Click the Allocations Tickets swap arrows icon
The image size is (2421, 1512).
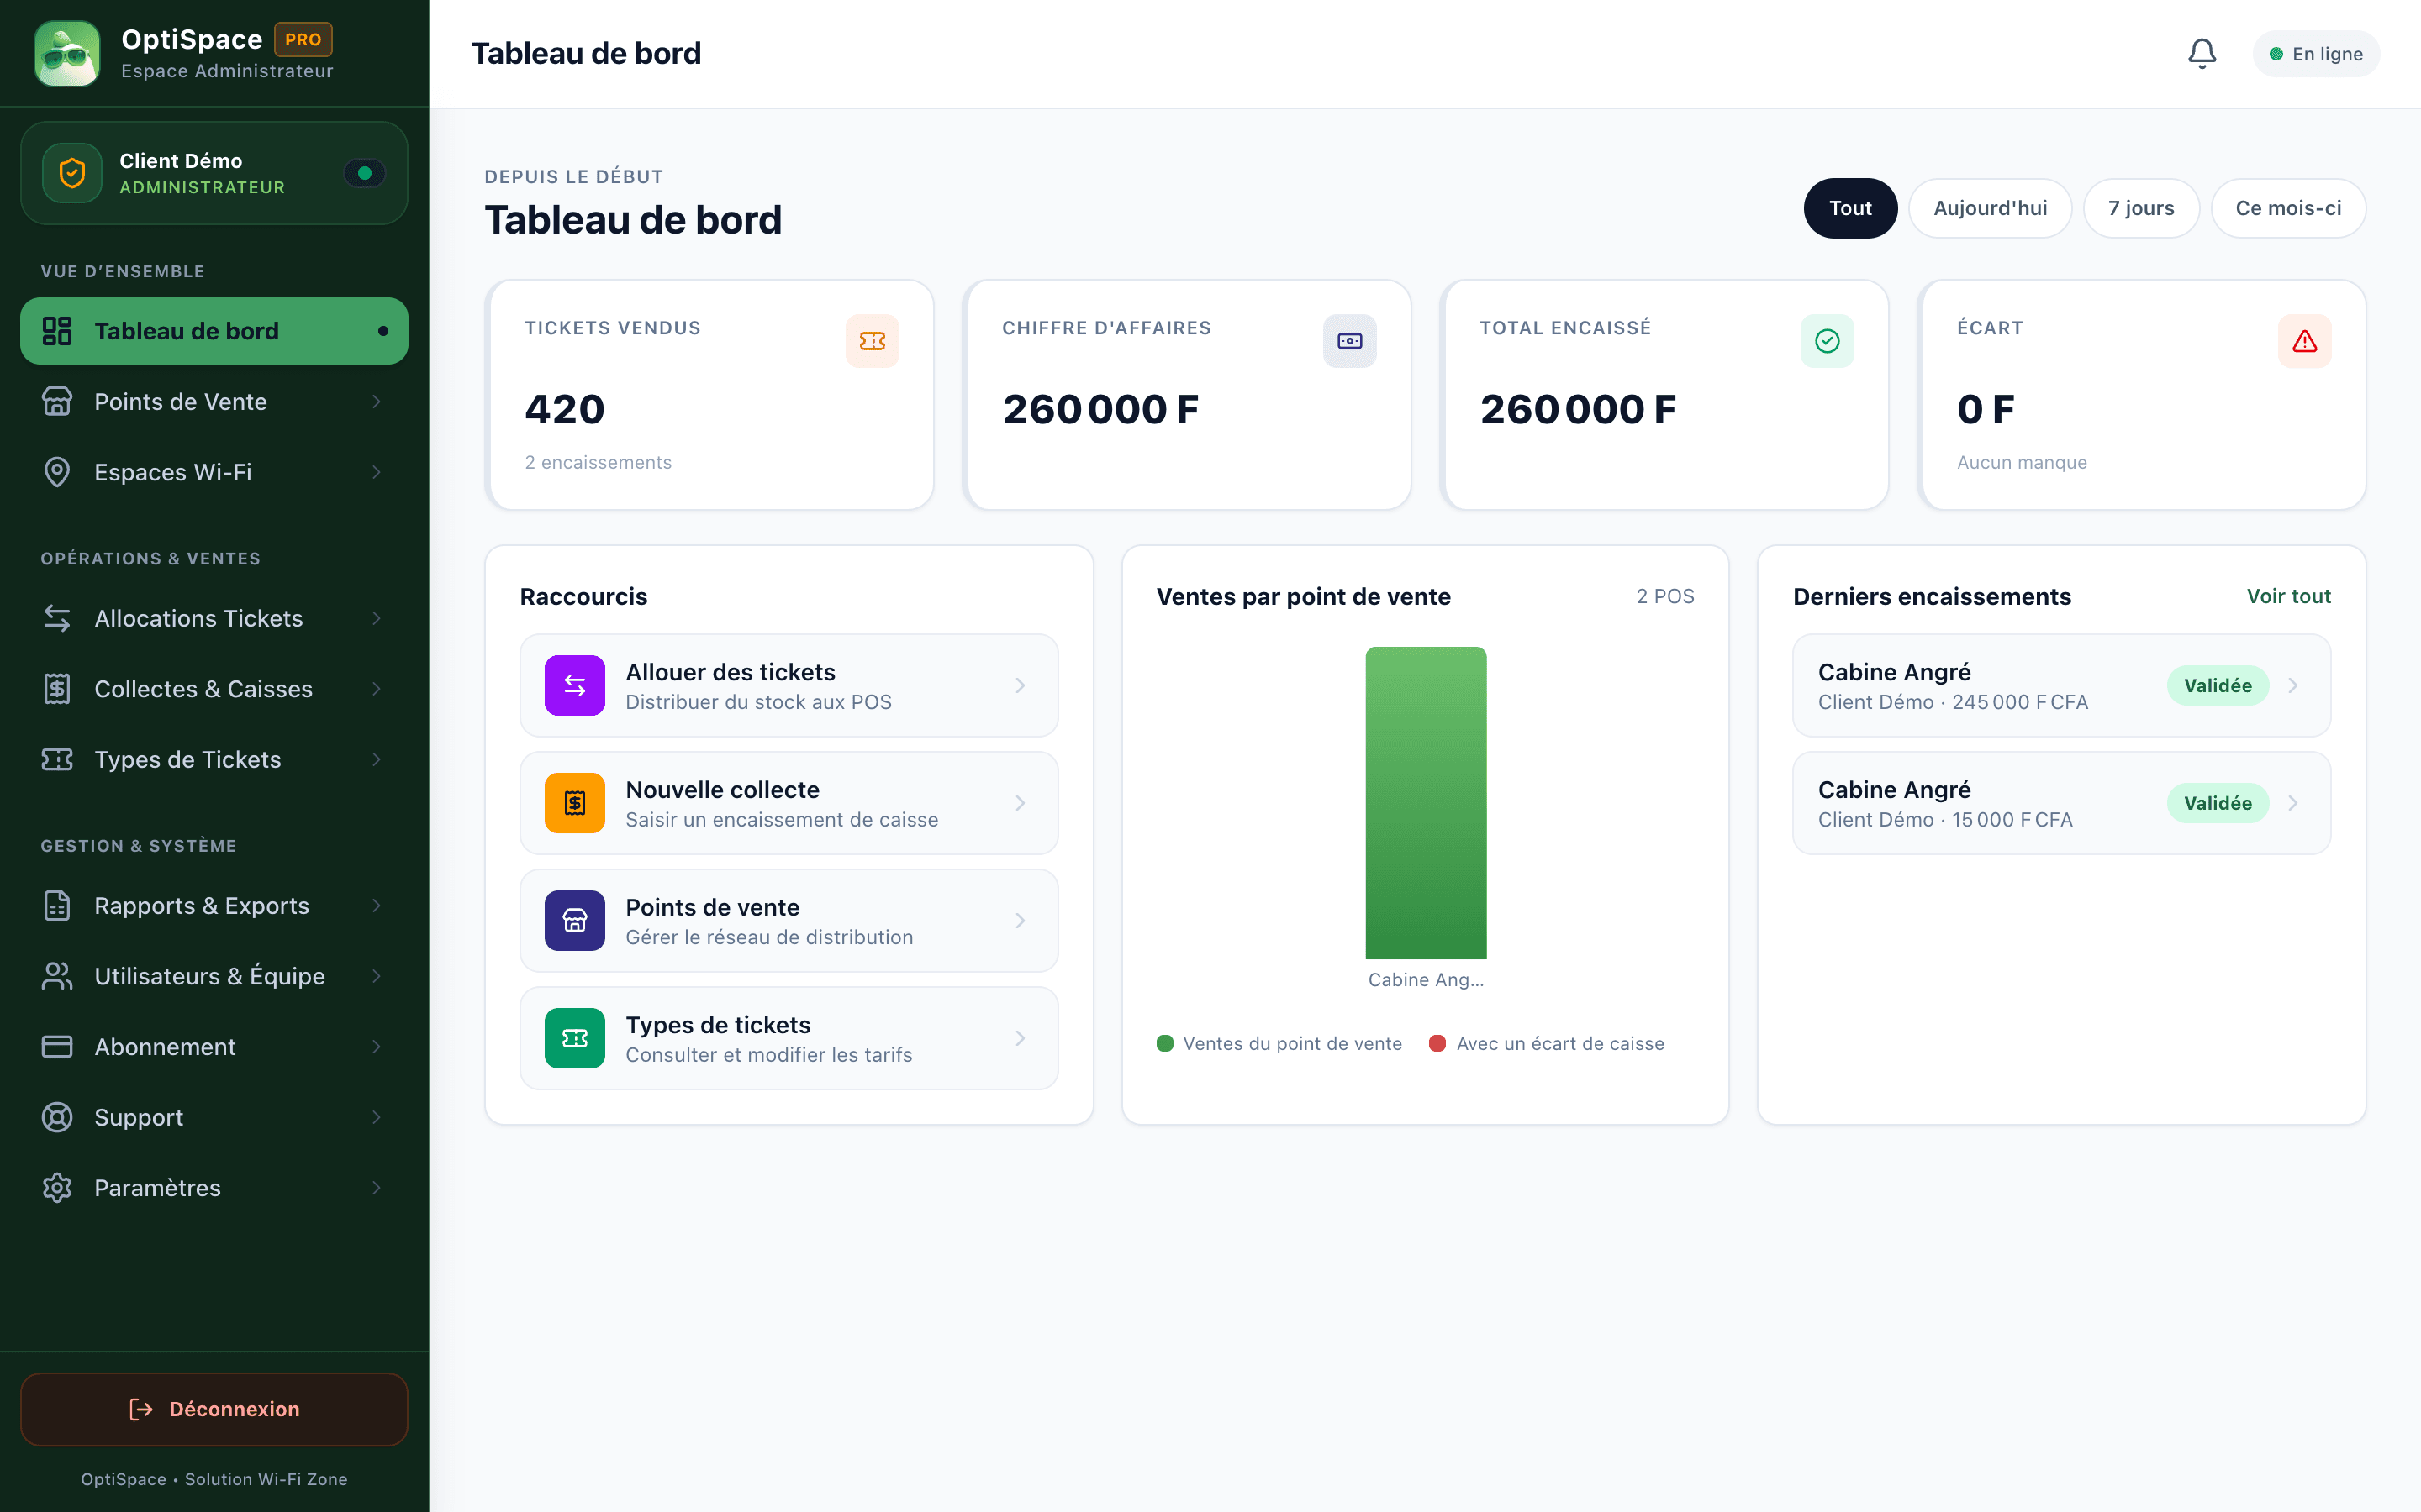(57, 618)
